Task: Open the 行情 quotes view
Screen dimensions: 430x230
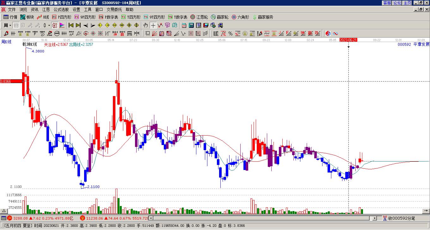Action: click(10, 17)
